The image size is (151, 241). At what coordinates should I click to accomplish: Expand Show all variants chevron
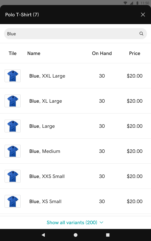(x=102, y=222)
